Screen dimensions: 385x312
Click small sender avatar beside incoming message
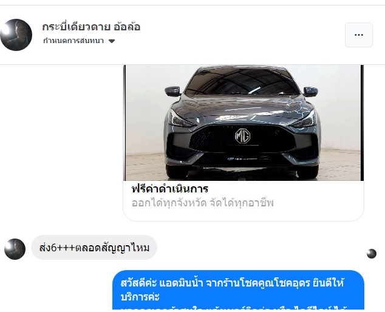[15, 249]
